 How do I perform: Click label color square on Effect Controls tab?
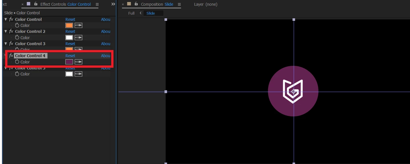coord(29,4)
